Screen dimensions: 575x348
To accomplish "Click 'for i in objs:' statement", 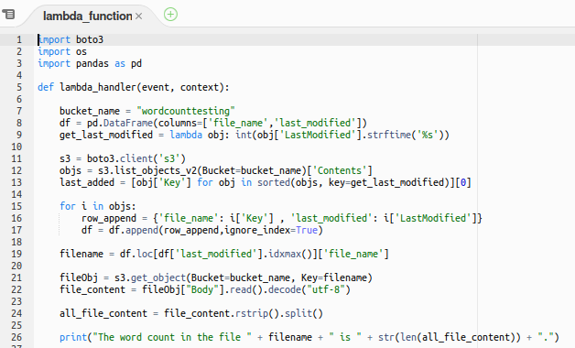I will point(98,206).
